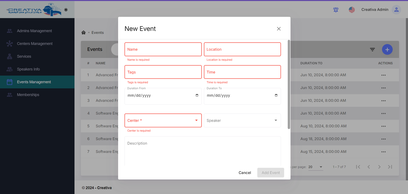
Task: Open the events filter icon
Action: (x=372, y=50)
